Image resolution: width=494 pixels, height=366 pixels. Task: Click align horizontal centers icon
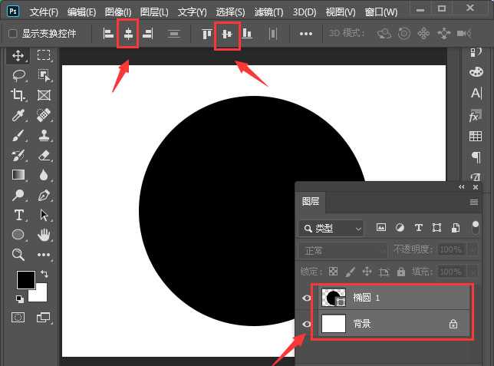(x=128, y=34)
